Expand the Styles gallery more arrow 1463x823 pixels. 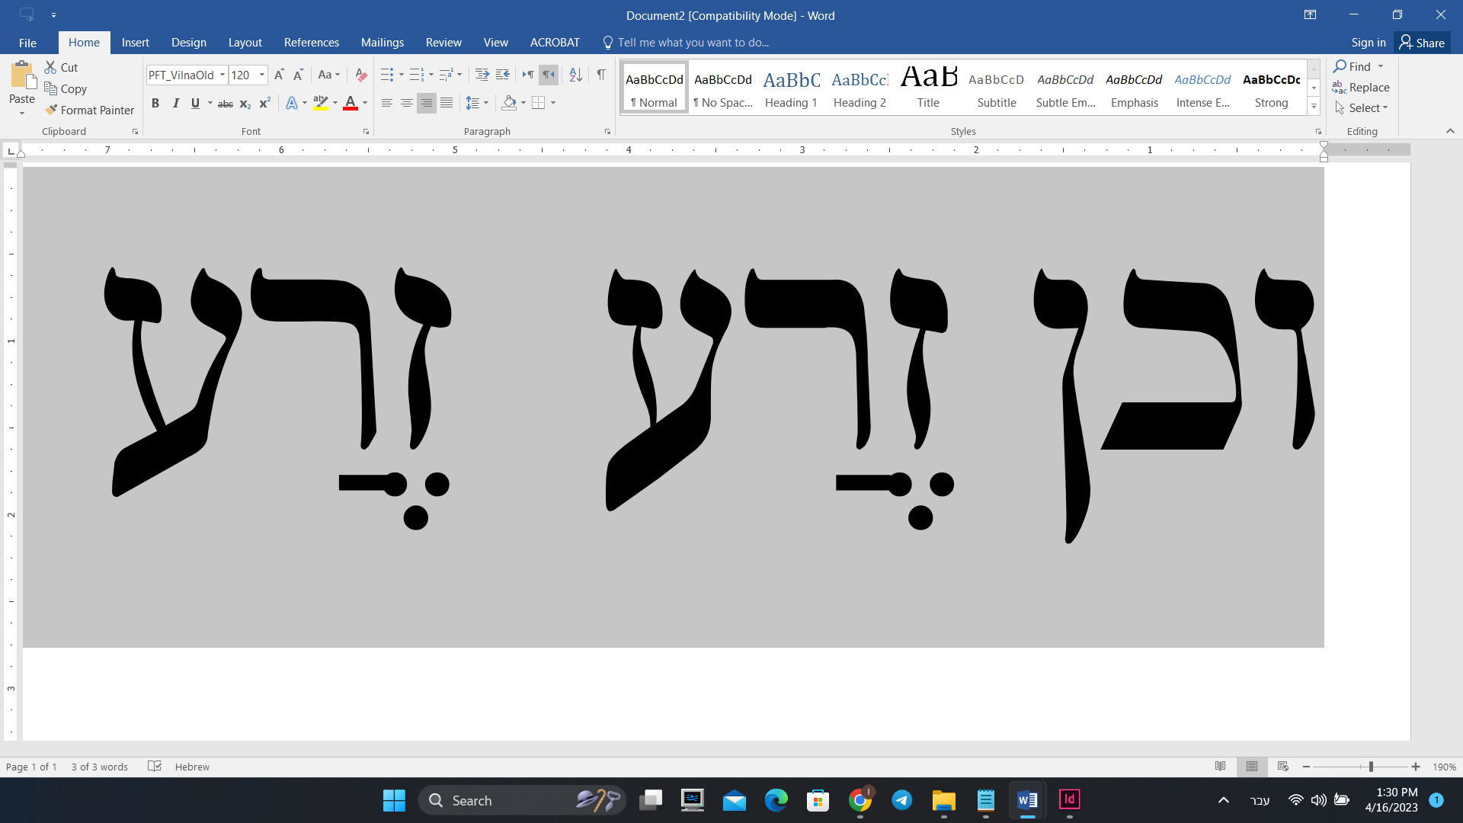coord(1314,107)
